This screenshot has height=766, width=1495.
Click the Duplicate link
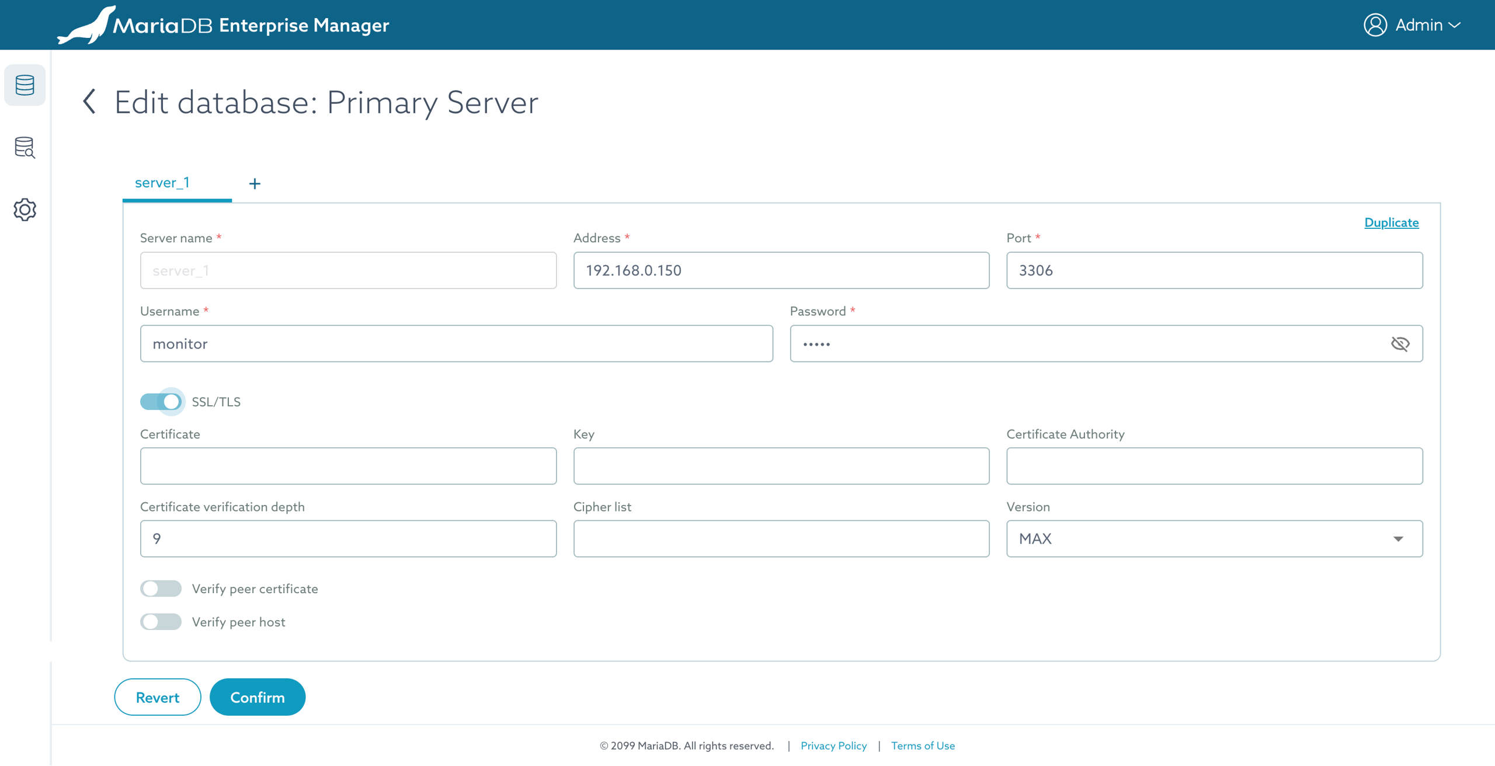1391,222
